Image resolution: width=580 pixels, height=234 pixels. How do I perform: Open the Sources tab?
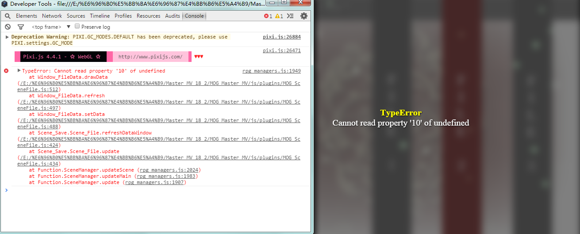point(76,16)
